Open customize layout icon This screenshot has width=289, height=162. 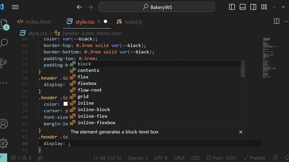point(264,7)
